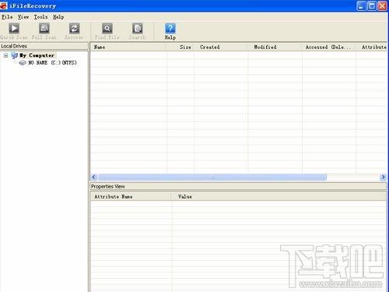
Task: Select the My Computer icon in the tree
Action: click(15, 55)
